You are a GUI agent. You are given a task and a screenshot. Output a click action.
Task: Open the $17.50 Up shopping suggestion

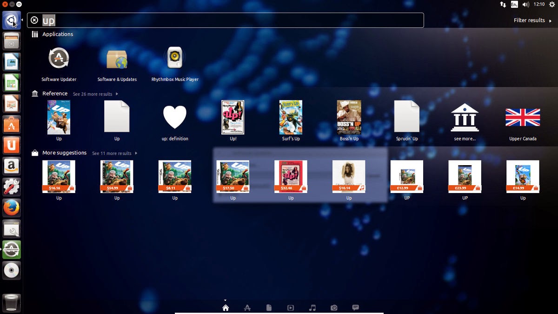[x=233, y=180]
